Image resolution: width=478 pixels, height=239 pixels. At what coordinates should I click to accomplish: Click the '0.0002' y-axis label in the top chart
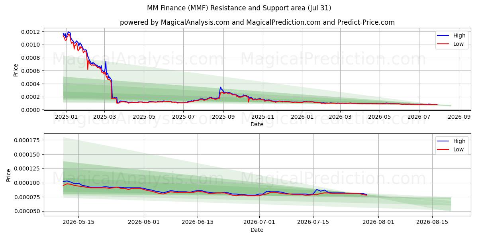point(30,97)
